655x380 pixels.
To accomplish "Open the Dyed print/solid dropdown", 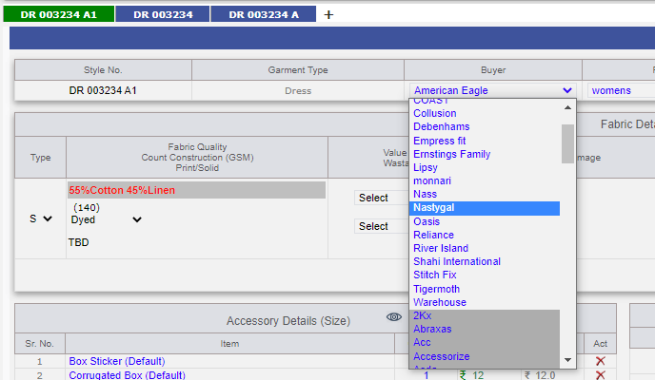I will [106, 219].
